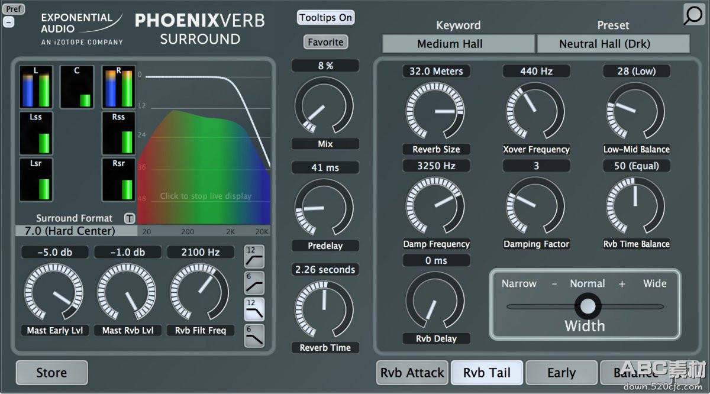Click the Narrow label on the Width control
Viewport: 710px width, 394px height.
(x=519, y=283)
